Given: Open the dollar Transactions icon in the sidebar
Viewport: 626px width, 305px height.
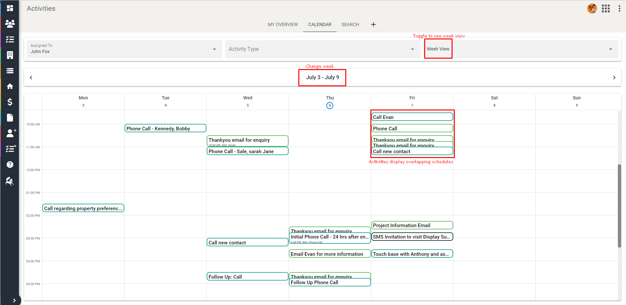Looking at the screenshot, I should 10,102.
